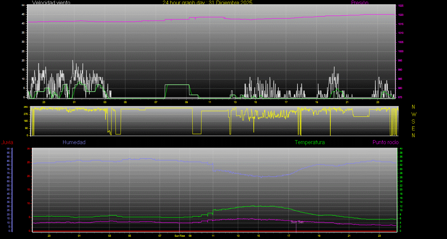The image size is (447, 239).
Task: Click the Velocidad viento graph label
Action: coord(51,3)
